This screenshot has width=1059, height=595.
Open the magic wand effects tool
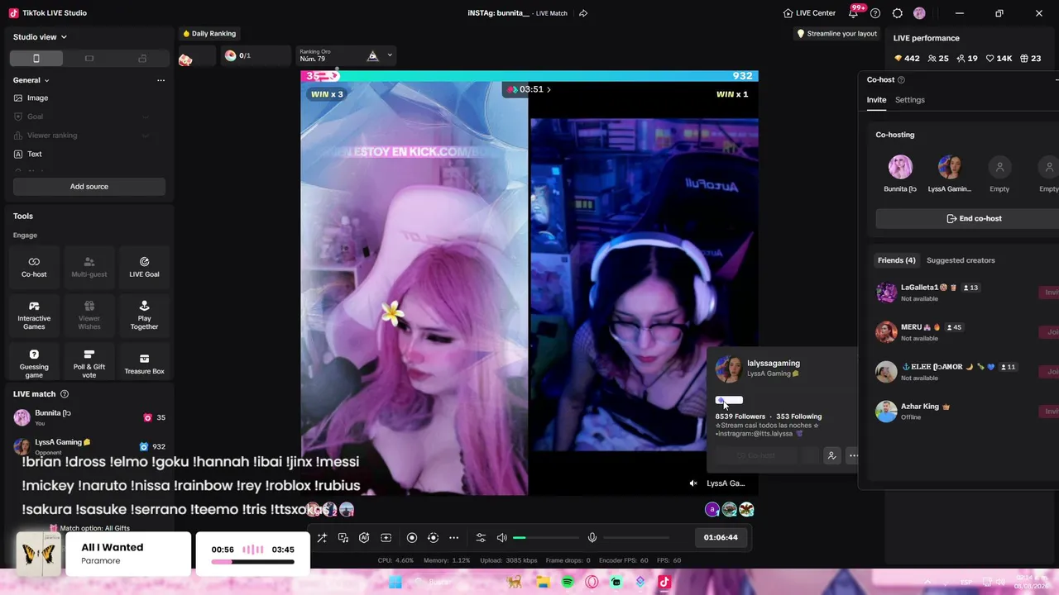(322, 538)
